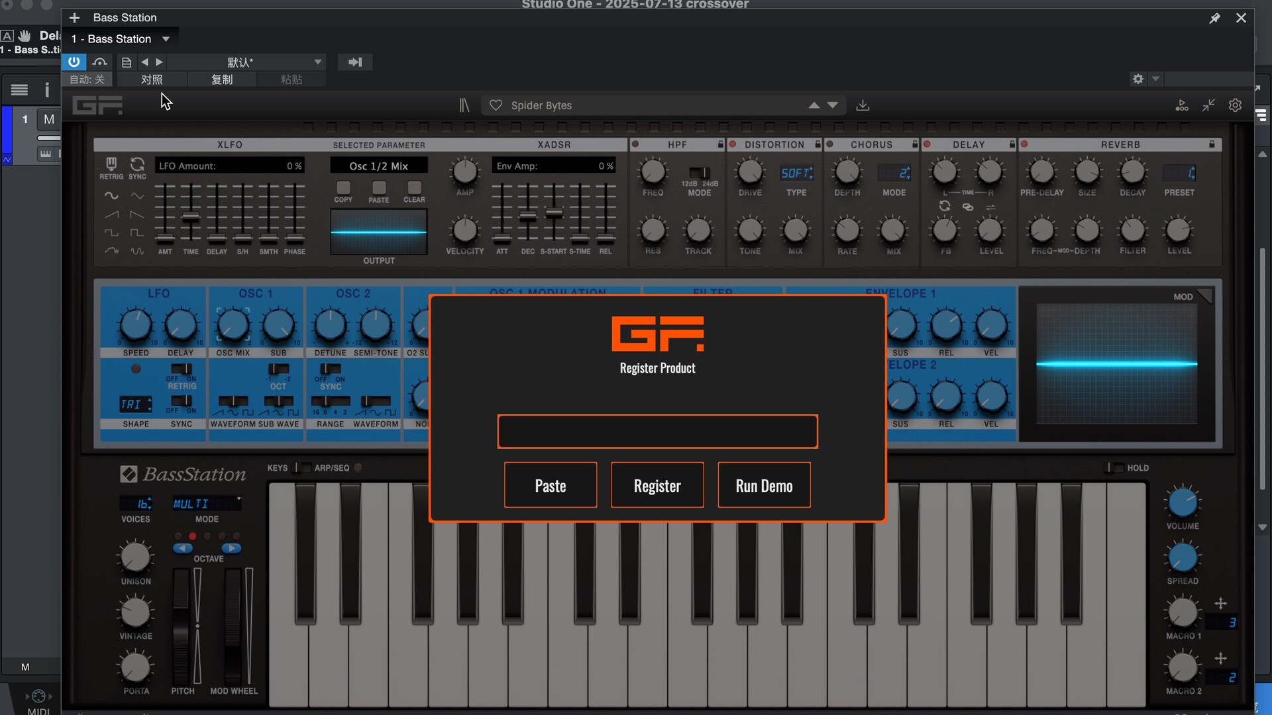Screen dimensions: 1272x715
Task: Open the Distortion SOFT type selector
Action: coord(796,173)
